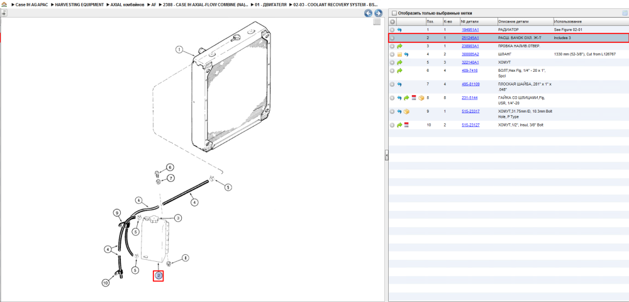Select callout 3 near the filler cap
The image size is (629, 302).
point(178,218)
